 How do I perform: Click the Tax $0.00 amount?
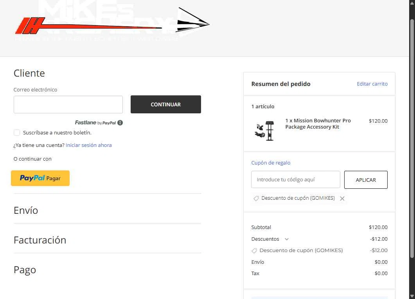click(x=381, y=273)
